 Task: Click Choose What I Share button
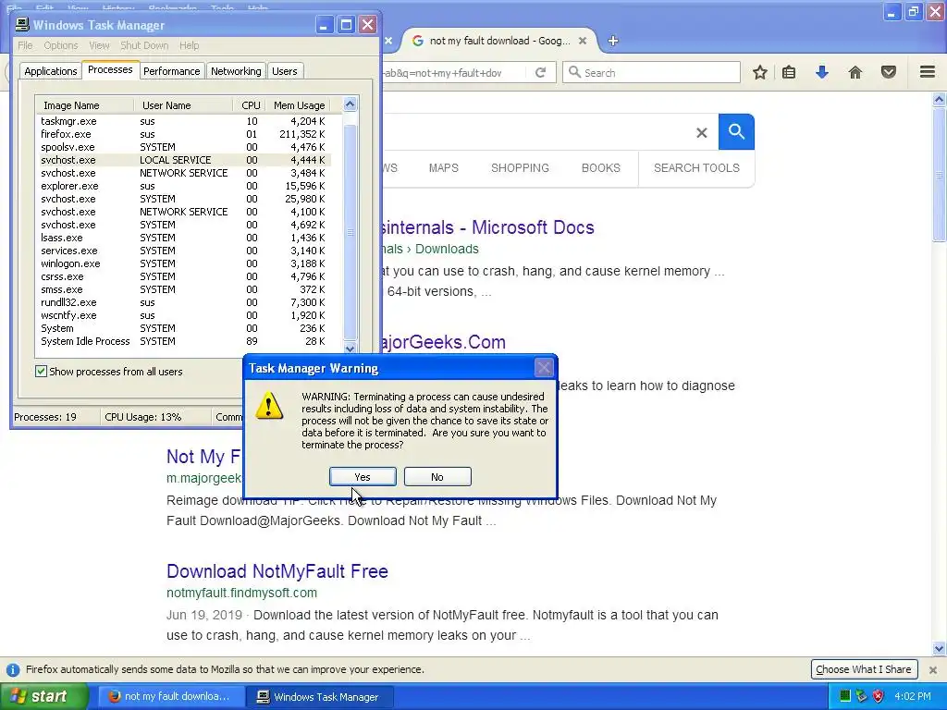864,669
